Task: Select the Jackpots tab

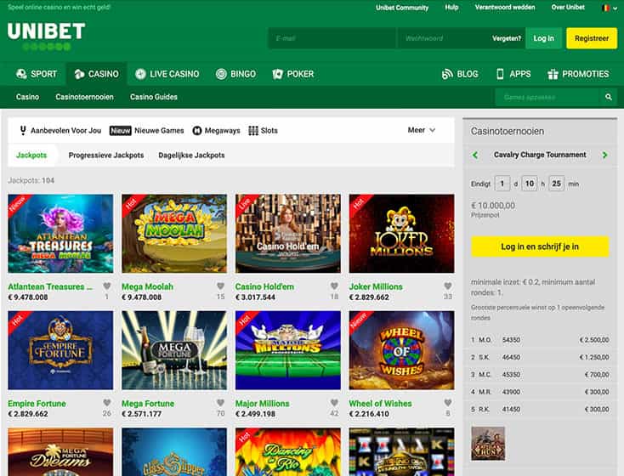Action: coord(31,156)
